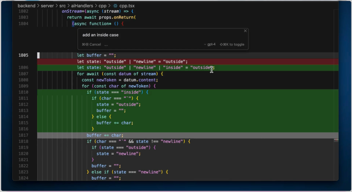This screenshot has width=352, height=192.
Task: Click the added green line 1806
Action: [188, 68]
